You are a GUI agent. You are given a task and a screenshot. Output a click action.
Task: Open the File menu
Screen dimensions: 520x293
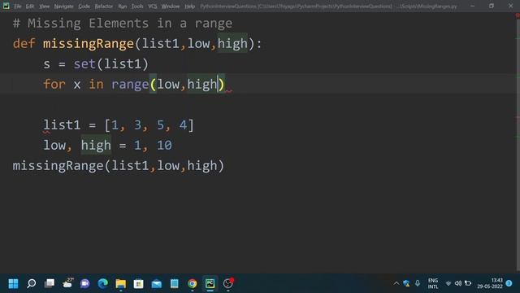[18, 7]
